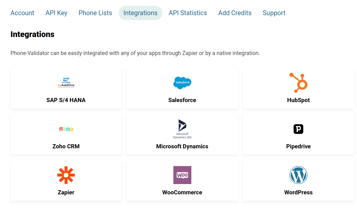The image size is (357, 209).
Task: Click the orange Zapier asterisk icon
Action: [x=66, y=175]
